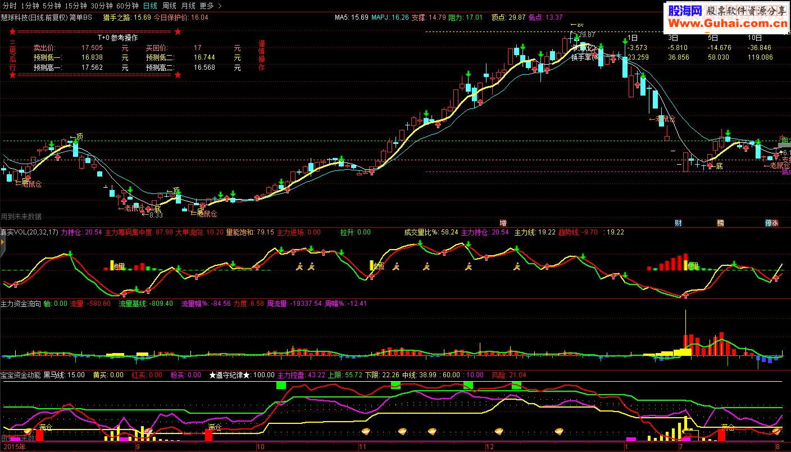This screenshot has height=452, width=791.
Task: Click the 流量幅%: -84.56 value
Action: pyautogui.click(x=206, y=304)
